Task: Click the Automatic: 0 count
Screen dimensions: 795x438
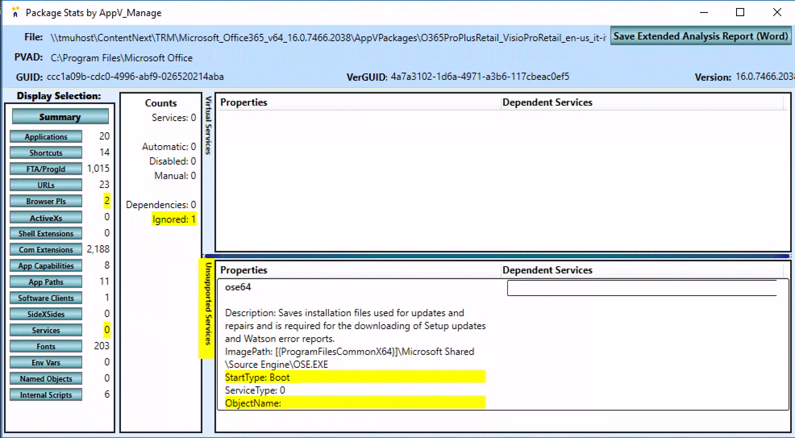Action: point(169,146)
